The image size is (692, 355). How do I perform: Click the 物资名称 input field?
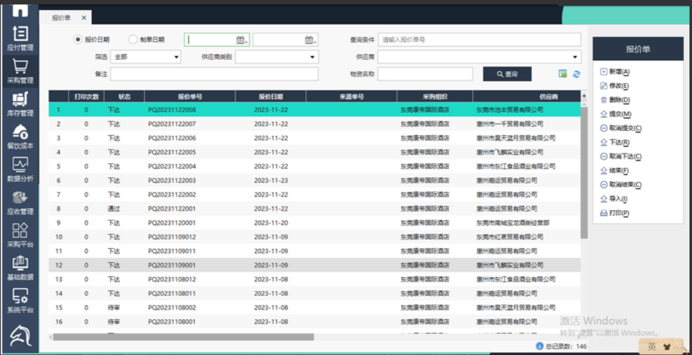tap(425, 74)
